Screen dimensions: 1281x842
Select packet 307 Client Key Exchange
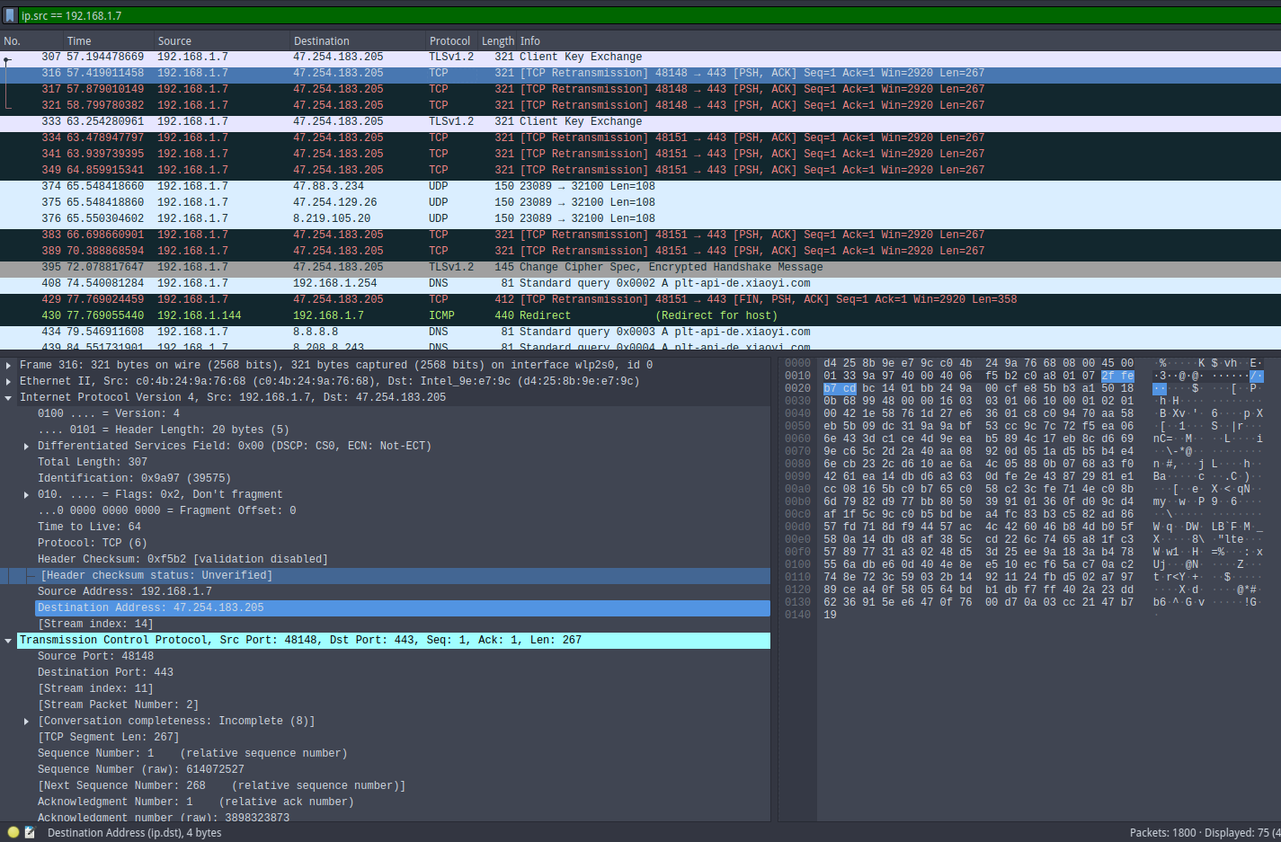click(270, 56)
